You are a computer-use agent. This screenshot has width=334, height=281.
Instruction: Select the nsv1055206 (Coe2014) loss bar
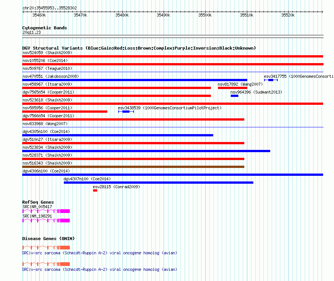173,64
